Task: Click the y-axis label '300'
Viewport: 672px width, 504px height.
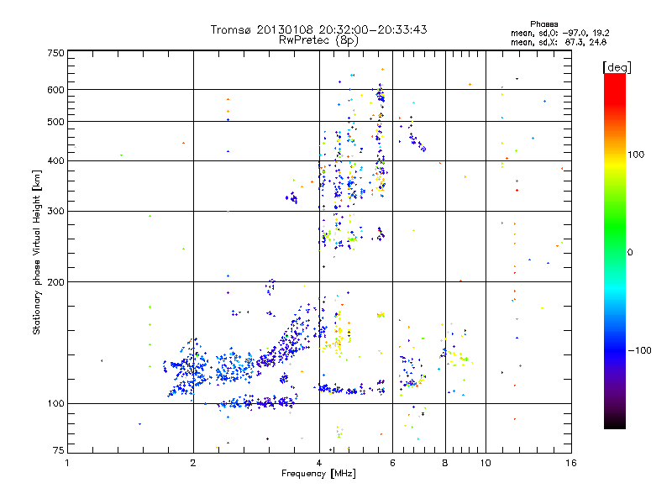Action: pyautogui.click(x=55, y=212)
